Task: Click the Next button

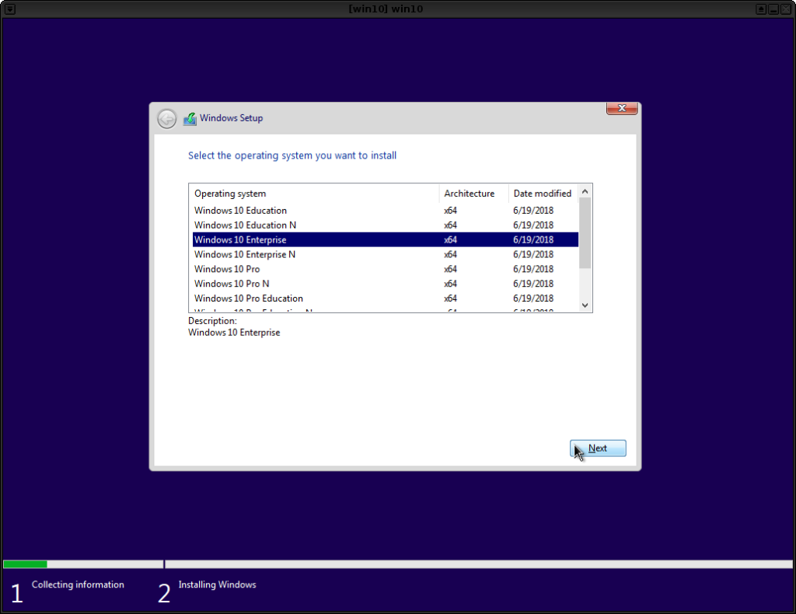Action: tap(598, 448)
